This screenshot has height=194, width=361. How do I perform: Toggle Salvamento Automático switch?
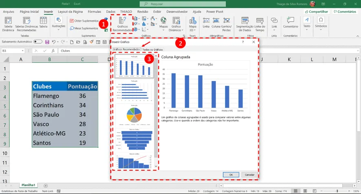point(38,42)
